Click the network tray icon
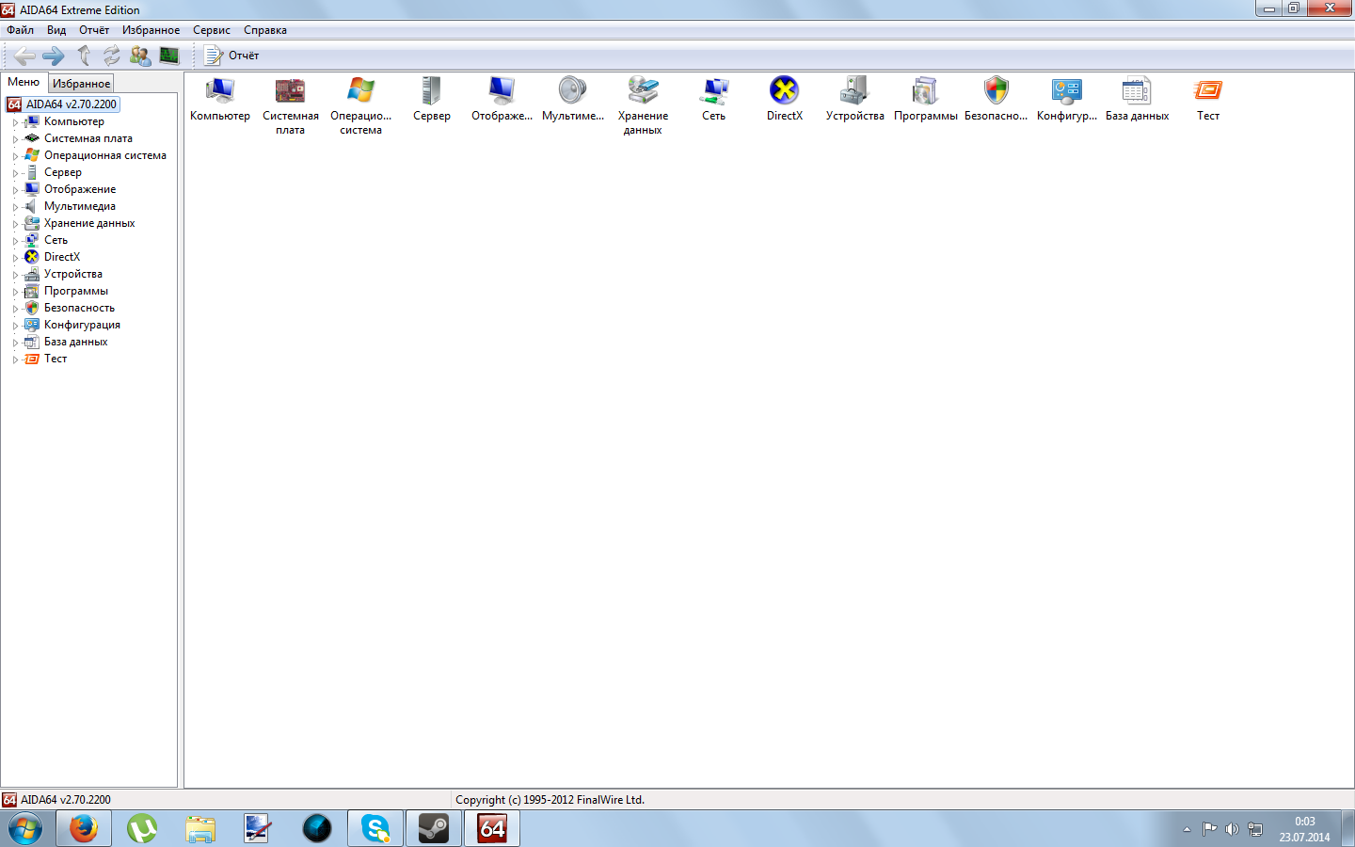The height and width of the screenshot is (847, 1355). coord(1255,829)
